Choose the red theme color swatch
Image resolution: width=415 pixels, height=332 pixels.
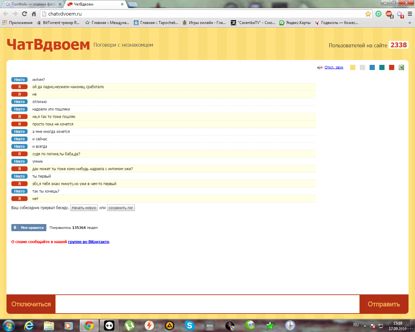point(392,67)
